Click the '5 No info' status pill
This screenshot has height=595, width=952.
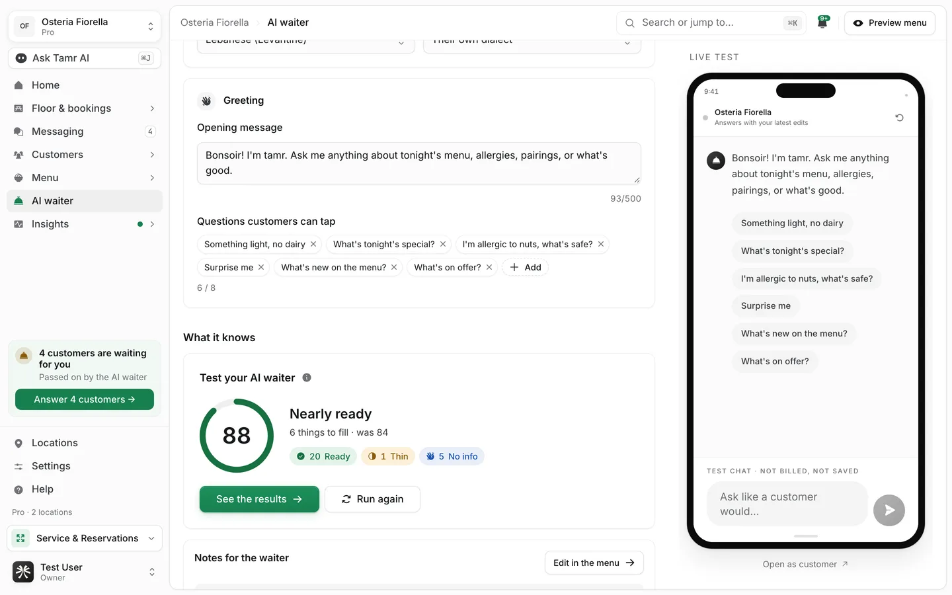coord(452,457)
